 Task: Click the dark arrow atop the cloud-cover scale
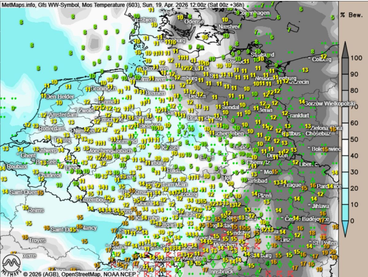coord(345,49)
